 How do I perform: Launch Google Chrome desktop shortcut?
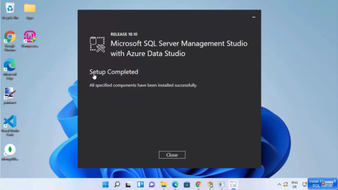point(10,41)
